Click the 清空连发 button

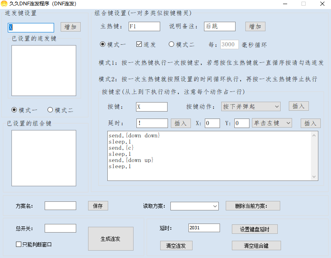(x=176, y=246)
